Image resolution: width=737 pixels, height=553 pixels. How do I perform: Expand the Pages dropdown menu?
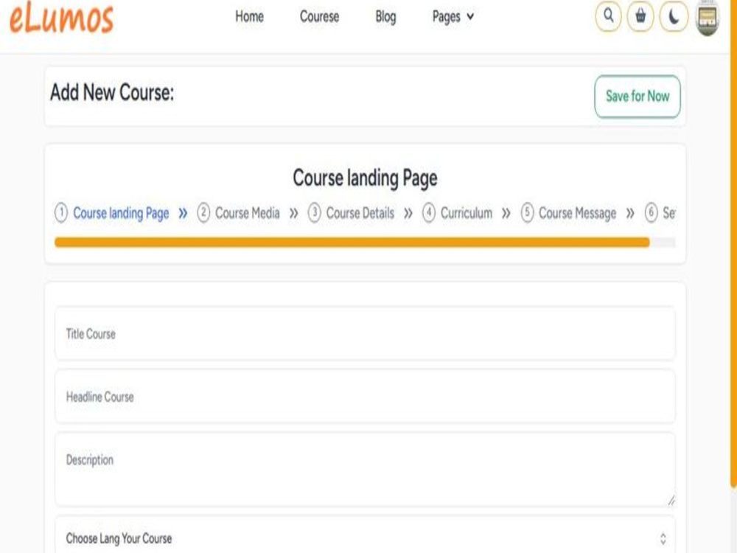click(453, 16)
